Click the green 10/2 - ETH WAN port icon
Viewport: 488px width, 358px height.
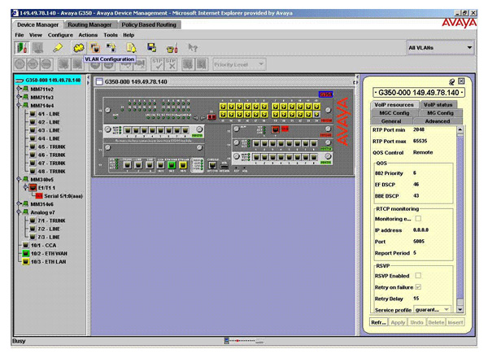(x=26, y=253)
